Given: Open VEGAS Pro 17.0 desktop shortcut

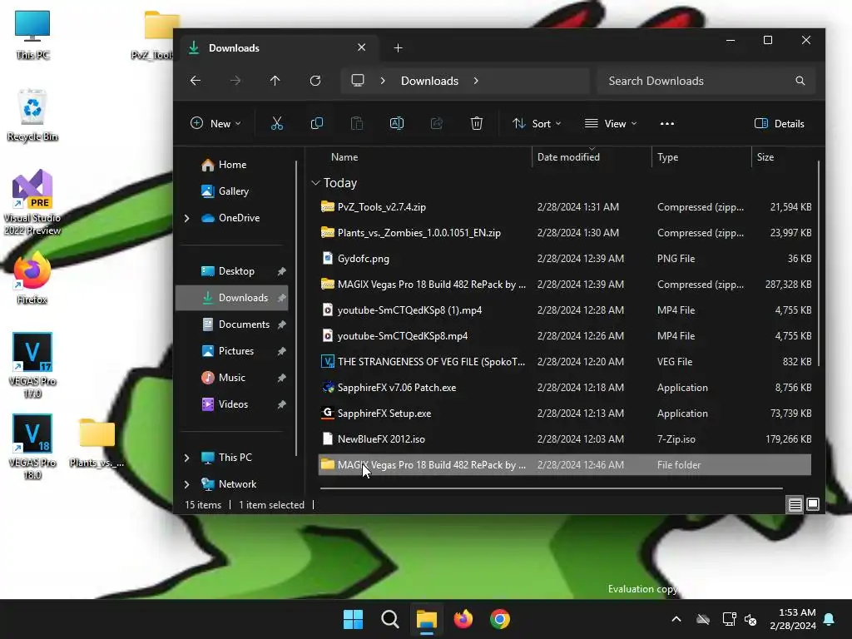Looking at the screenshot, I should pyautogui.click(x=32, y=364).
